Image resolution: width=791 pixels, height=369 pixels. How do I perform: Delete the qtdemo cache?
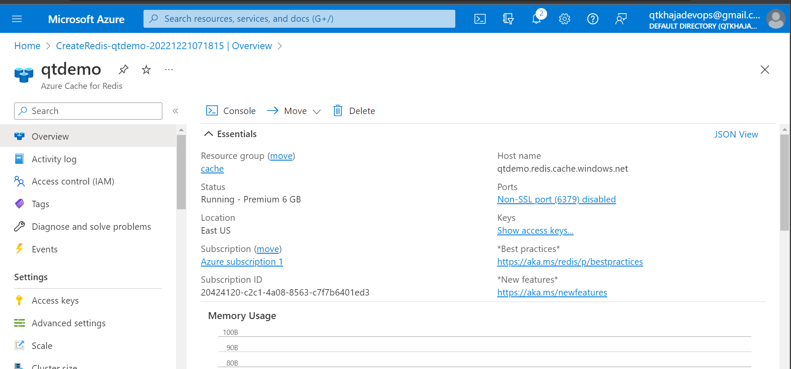click(x=354, y=111)
